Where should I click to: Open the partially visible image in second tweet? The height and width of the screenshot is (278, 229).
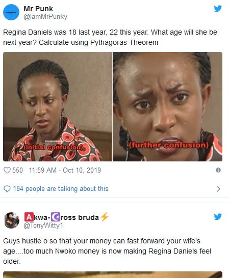(113, 274)
